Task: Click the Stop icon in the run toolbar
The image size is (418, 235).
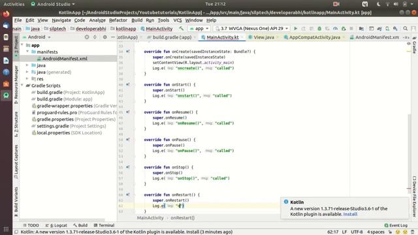Action: coord(351,28)
